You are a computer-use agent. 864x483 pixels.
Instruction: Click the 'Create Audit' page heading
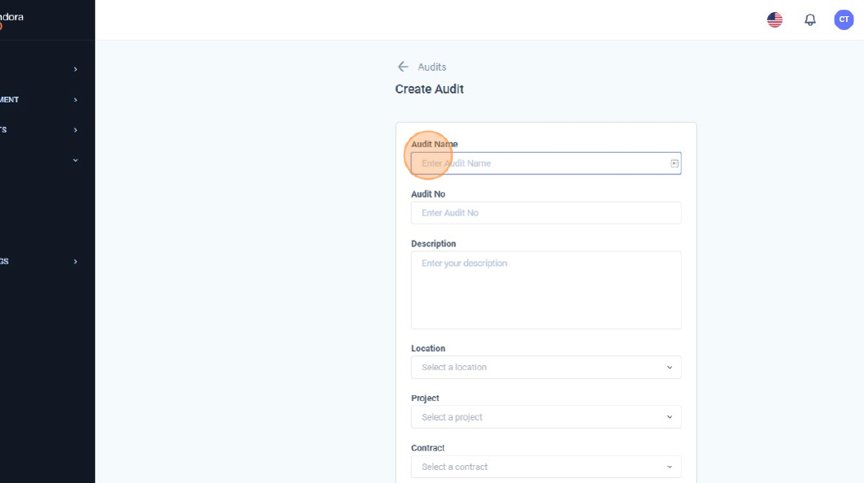point(429,89)
